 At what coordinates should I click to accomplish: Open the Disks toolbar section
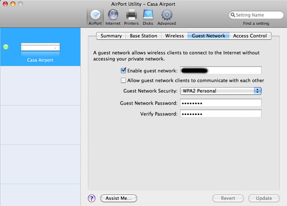[148, 18]
